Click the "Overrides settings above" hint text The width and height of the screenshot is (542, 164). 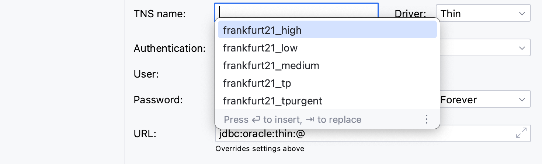click(x=260, y=149)
